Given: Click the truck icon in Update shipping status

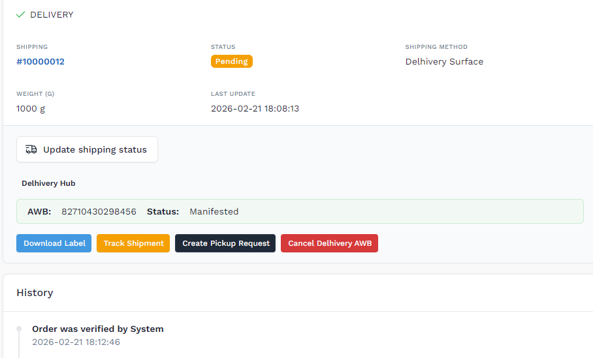Looking at the screenshot, I should pos(31,149).
